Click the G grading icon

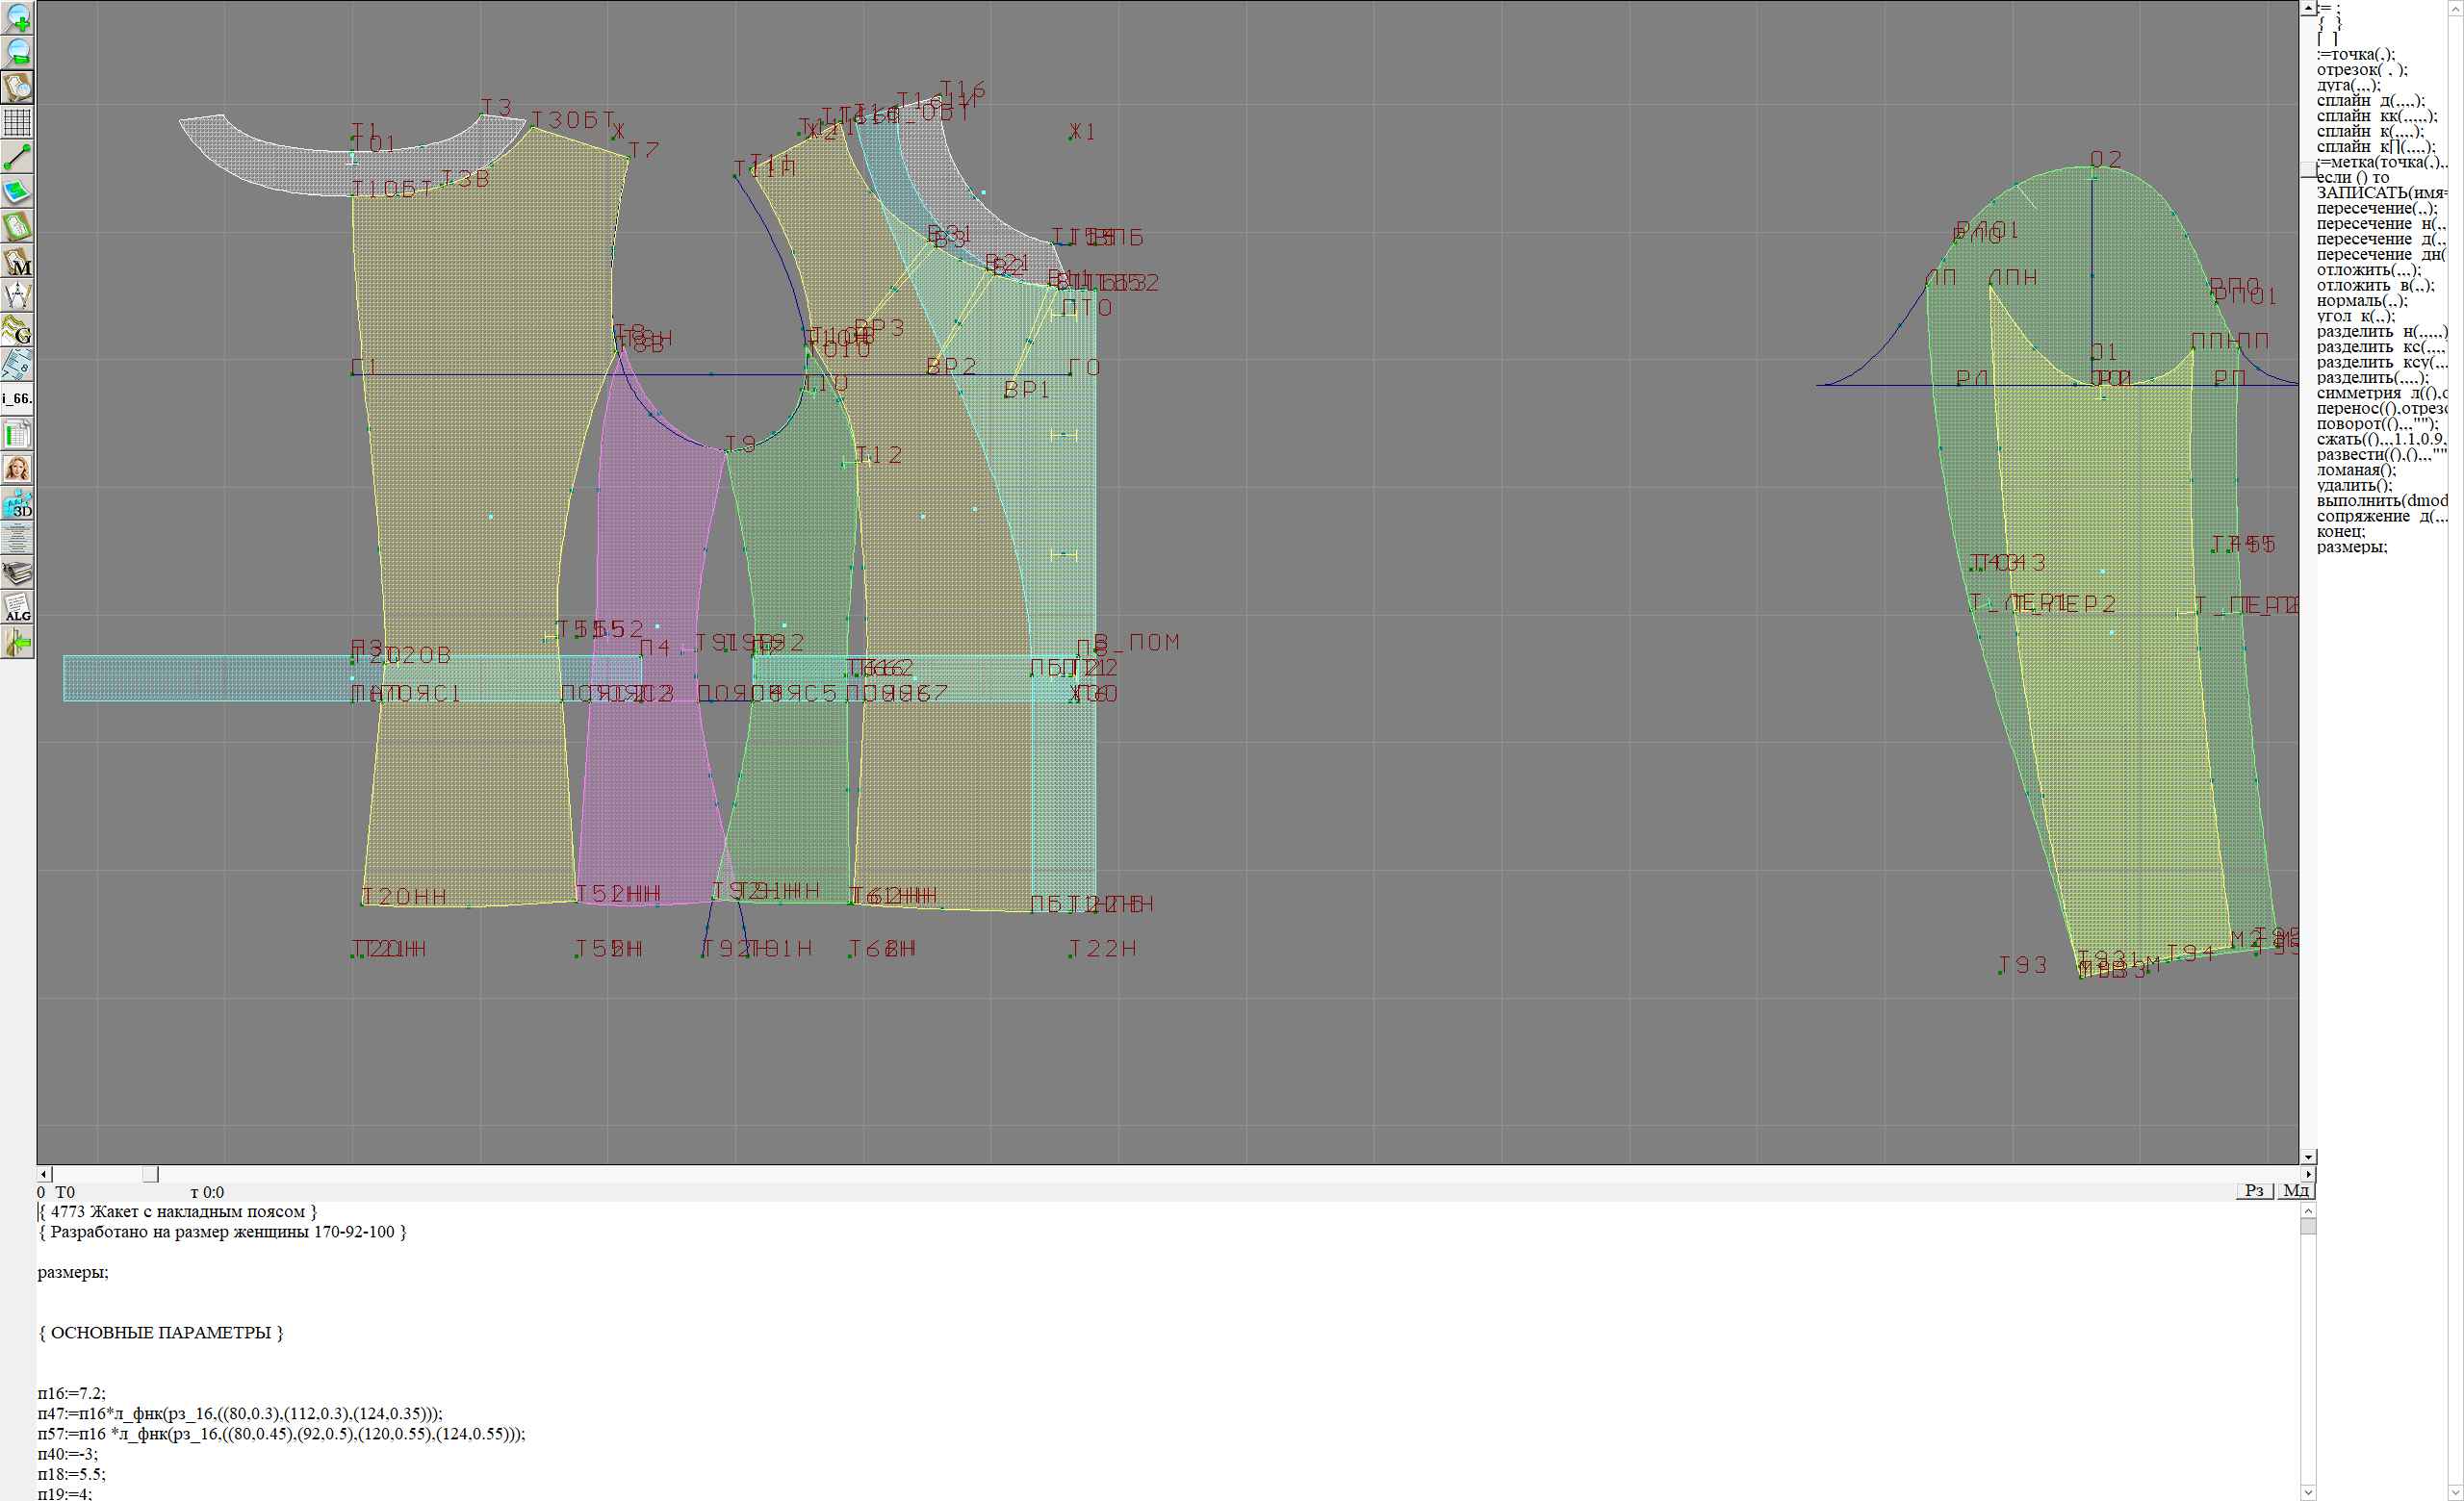tap(17, 331)
